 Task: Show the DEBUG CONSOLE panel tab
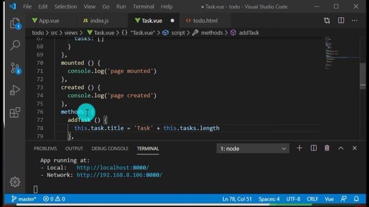point(110,148)
